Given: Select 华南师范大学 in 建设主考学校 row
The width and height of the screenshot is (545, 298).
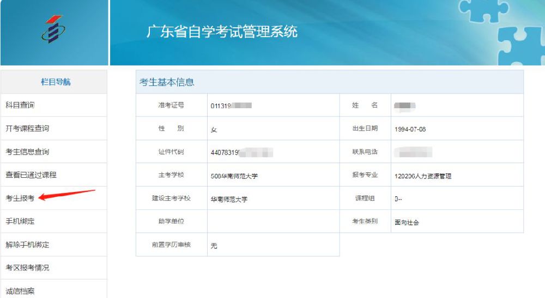Looking at the screenshot, I should [229, 200].
